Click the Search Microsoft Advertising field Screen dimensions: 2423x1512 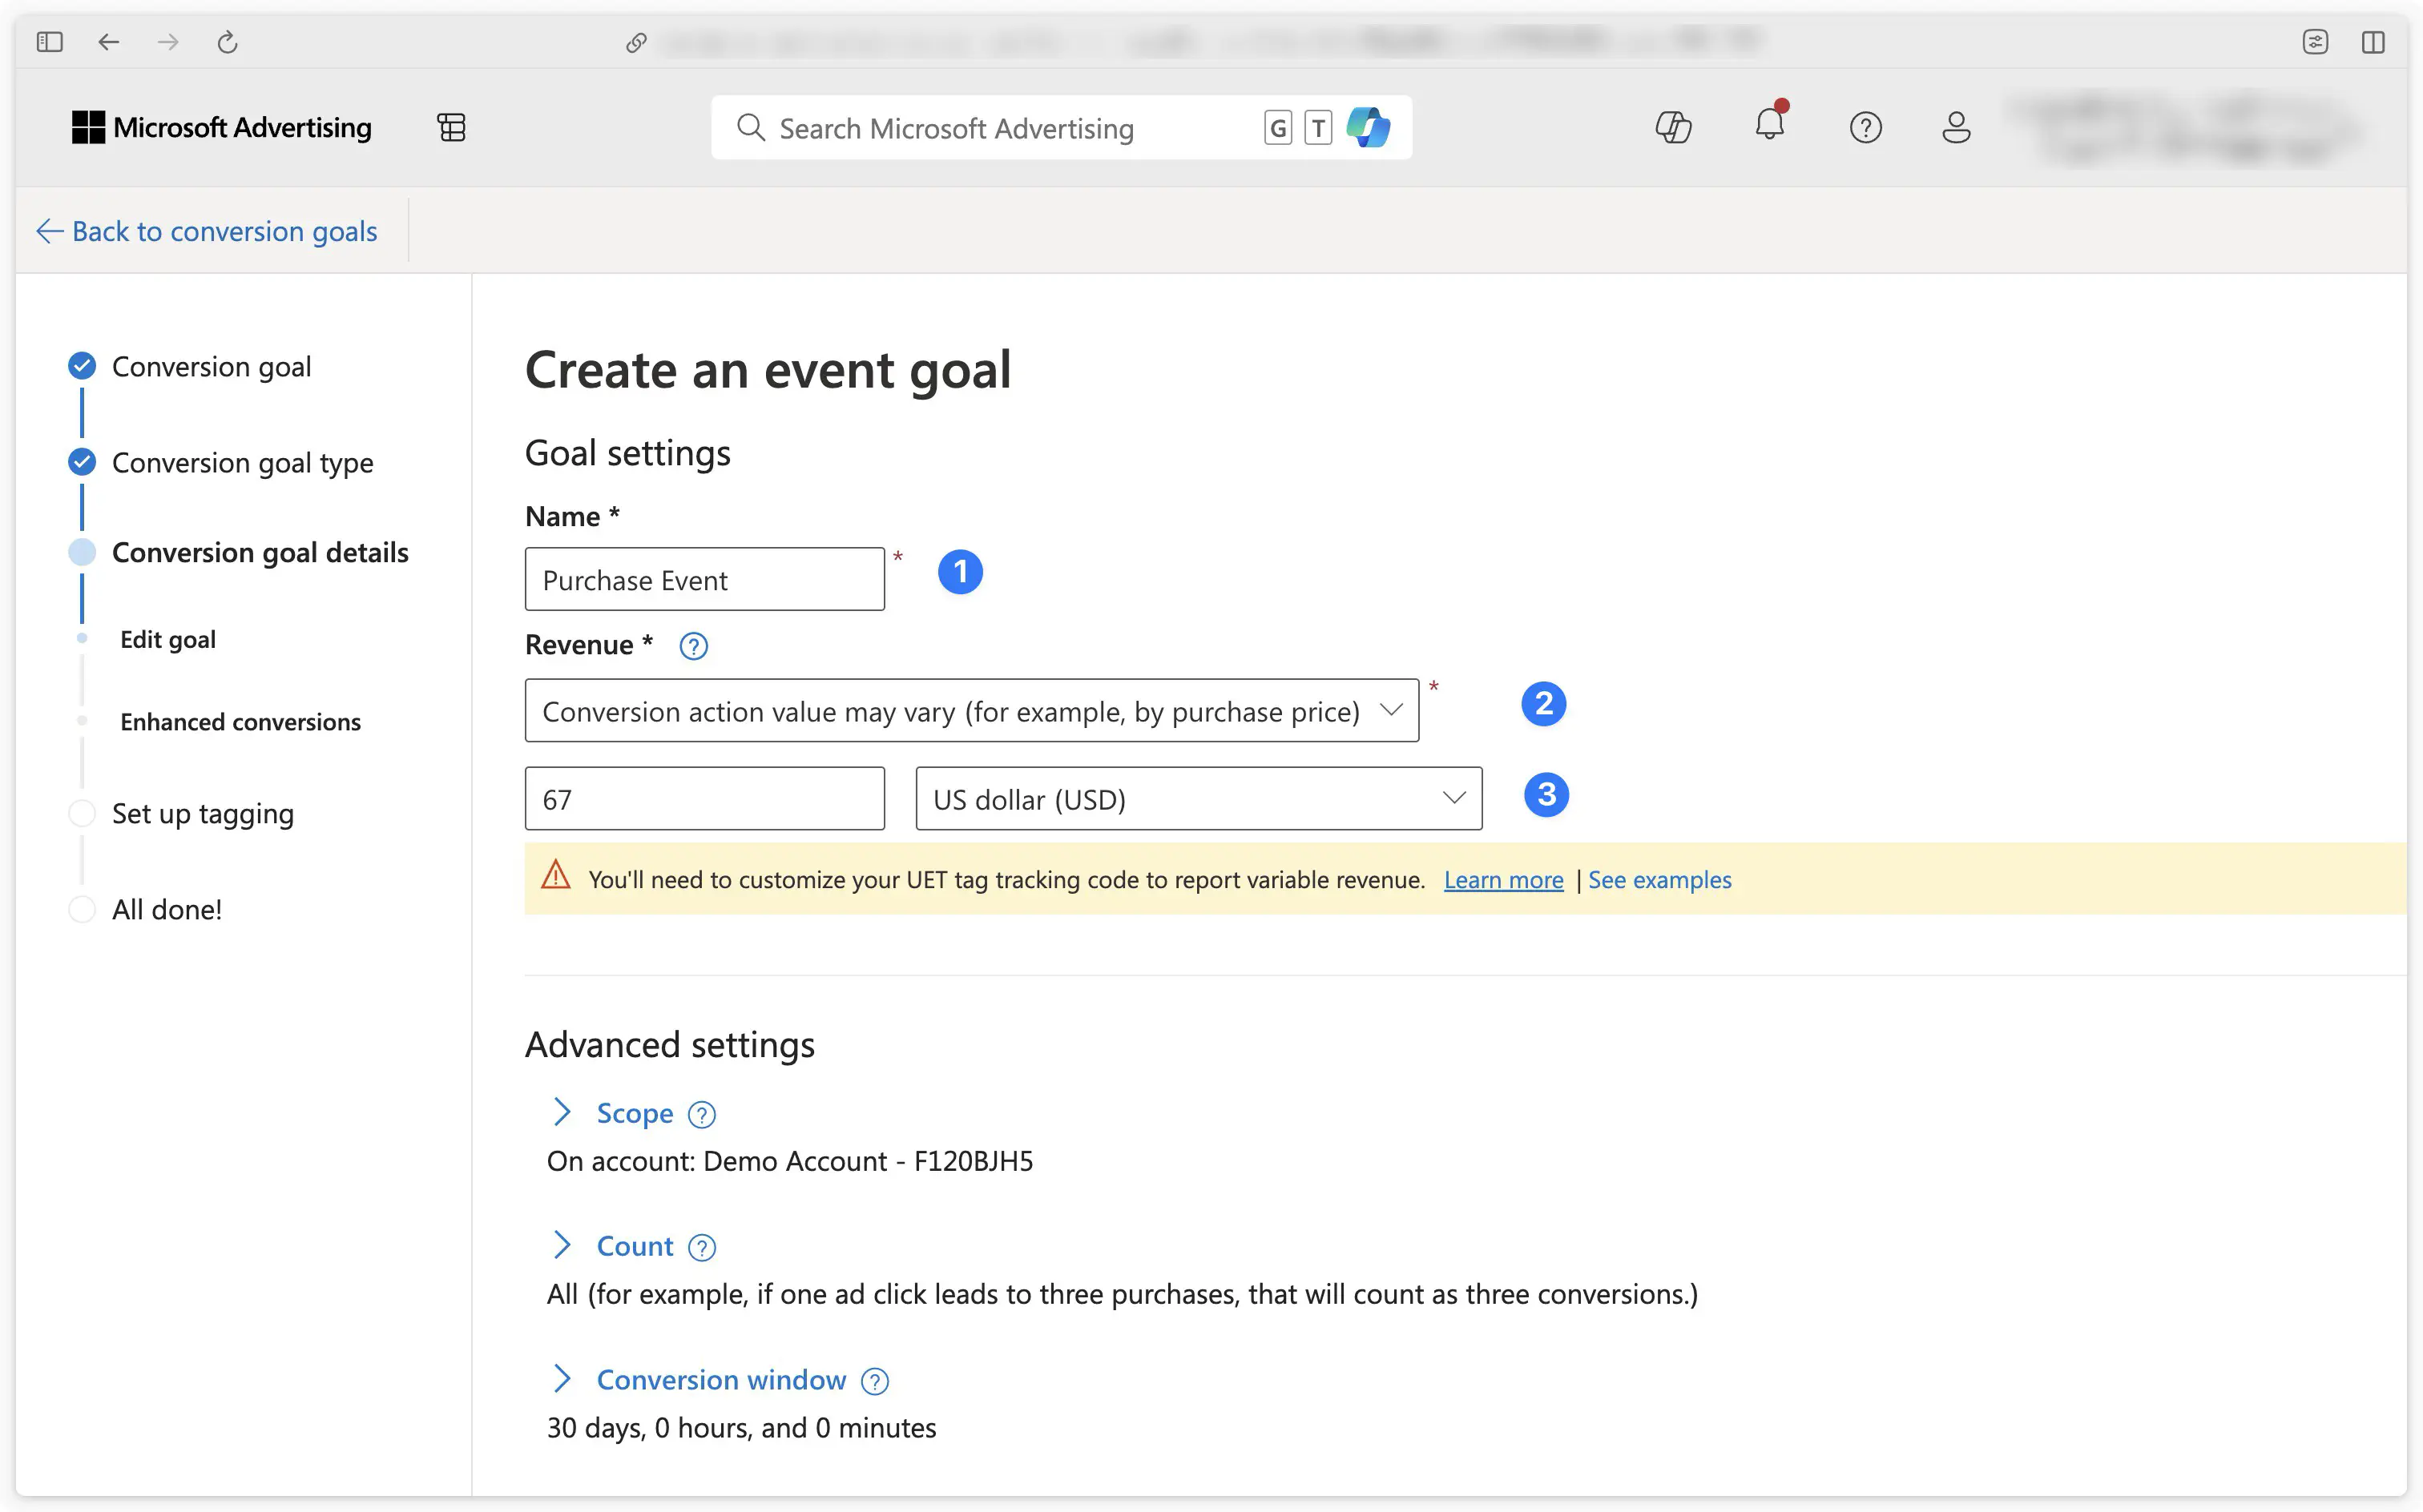pyautogui.click(x=1062, y=127)
